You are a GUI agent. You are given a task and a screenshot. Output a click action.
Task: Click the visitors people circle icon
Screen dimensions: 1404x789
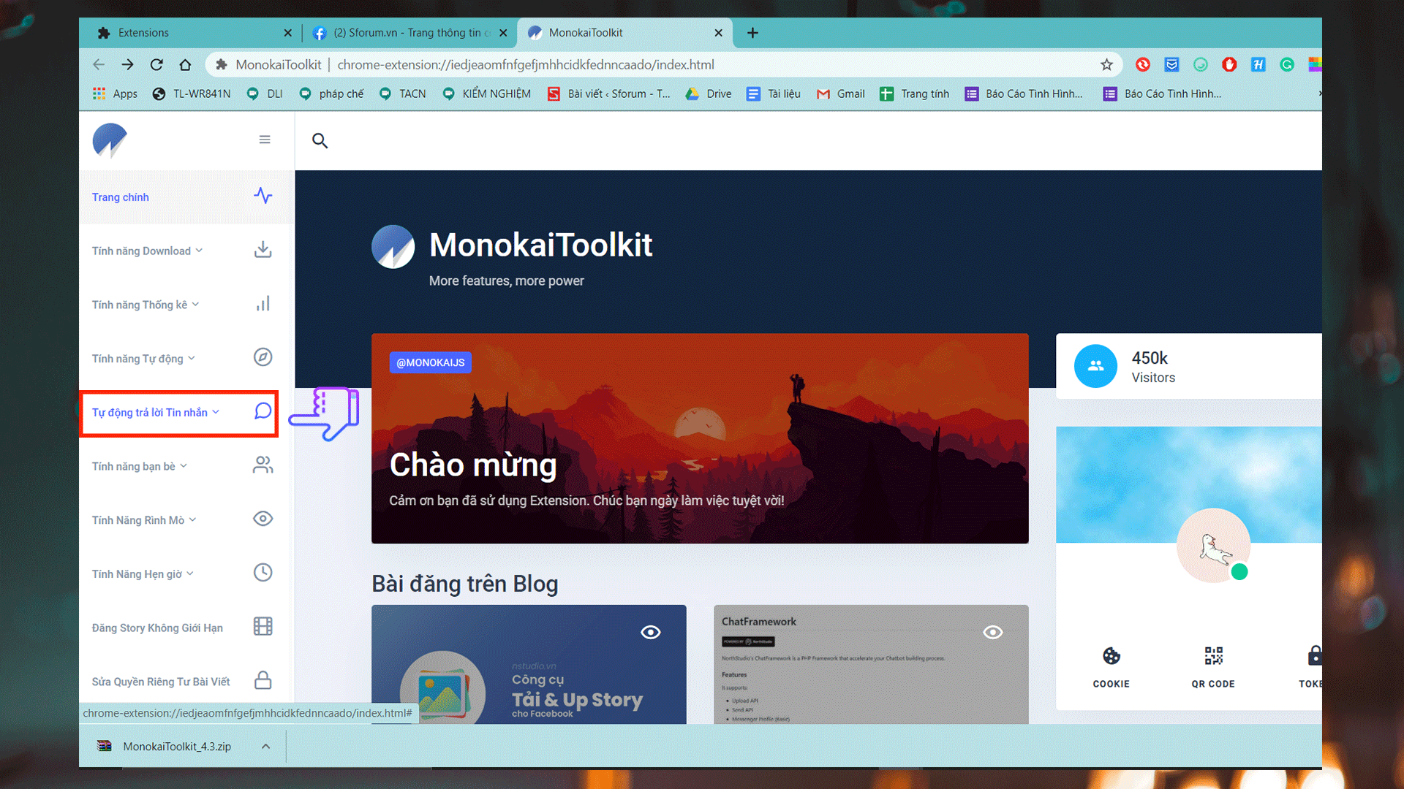point(1095,366)
